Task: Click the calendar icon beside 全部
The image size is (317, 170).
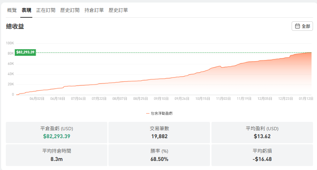Action: (x=297, y=26)
